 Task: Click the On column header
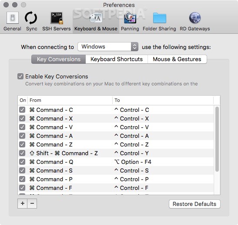23,100
